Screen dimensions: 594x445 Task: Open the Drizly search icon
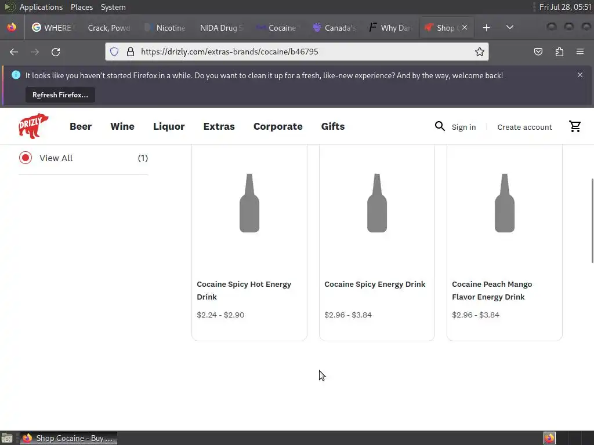click(440, 126)
